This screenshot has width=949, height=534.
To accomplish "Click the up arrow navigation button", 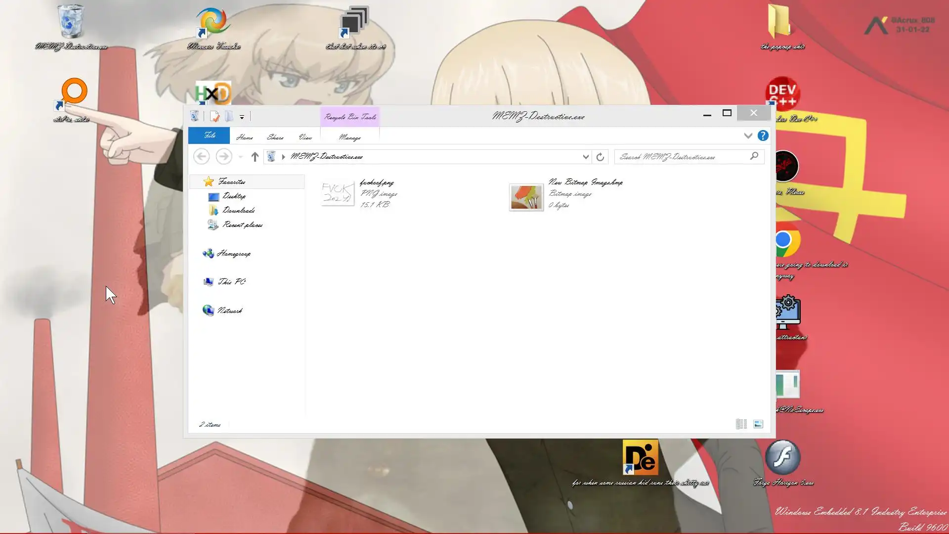I will pos(255,157).
